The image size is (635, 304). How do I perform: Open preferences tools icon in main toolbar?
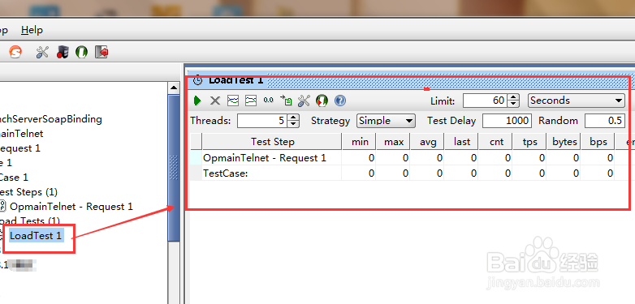coord(42,52)
